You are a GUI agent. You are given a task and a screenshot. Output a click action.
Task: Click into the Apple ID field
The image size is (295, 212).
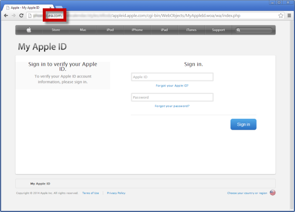172,77
